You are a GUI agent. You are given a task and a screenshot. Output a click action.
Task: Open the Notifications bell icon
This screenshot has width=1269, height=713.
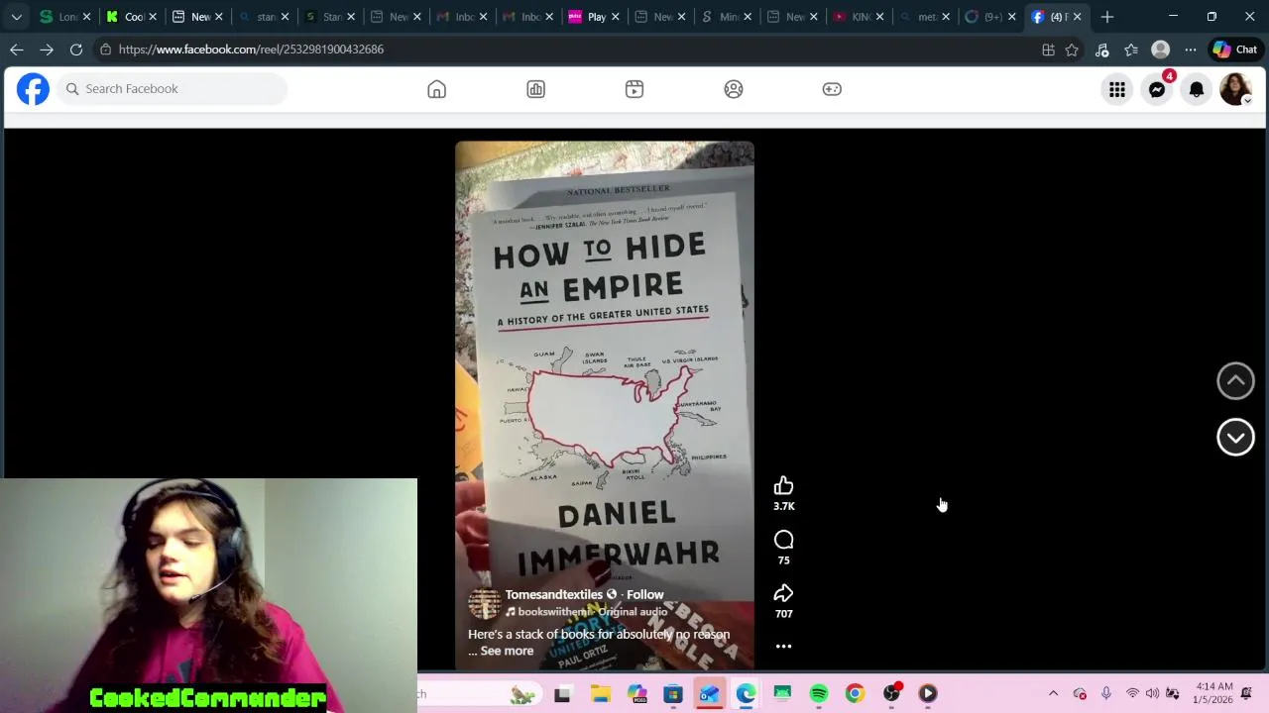tap(1197, 90)
